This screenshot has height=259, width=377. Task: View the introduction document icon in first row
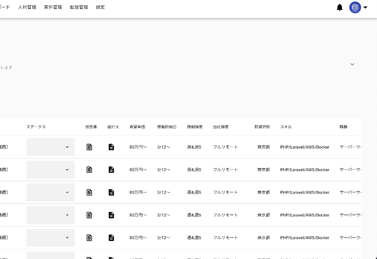(111, 147)
